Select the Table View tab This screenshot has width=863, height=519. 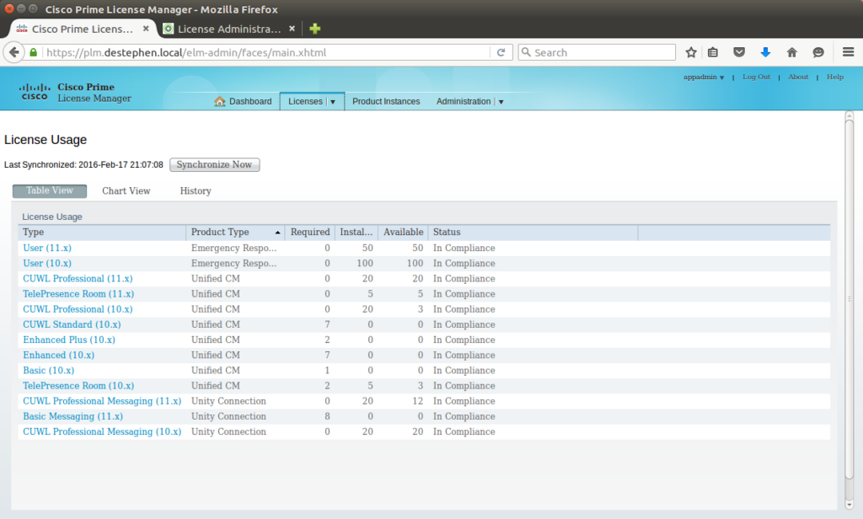(50, 190)
